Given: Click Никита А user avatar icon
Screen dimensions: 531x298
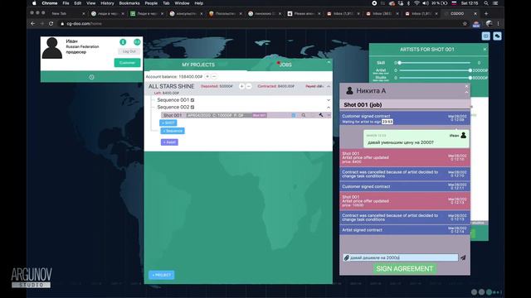Looking at the screenshot, I should coord(349,90).
